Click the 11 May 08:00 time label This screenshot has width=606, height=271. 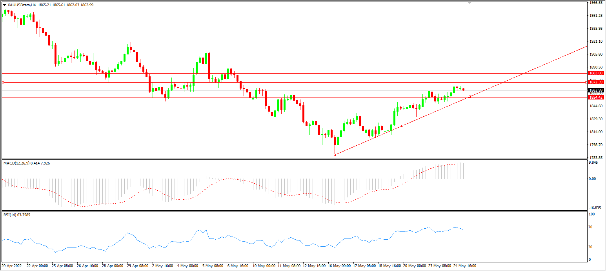(x=289, y=266)
